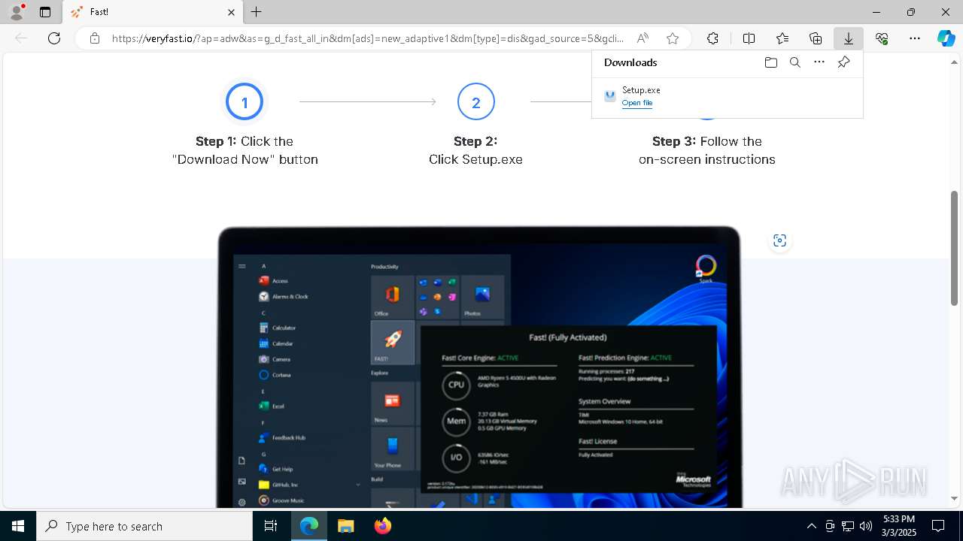Toggle Split screen icon

[749, 38]
